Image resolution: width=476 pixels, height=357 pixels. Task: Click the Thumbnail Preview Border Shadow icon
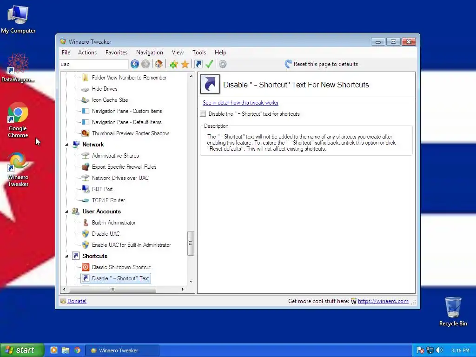click(x=86, y=133)
